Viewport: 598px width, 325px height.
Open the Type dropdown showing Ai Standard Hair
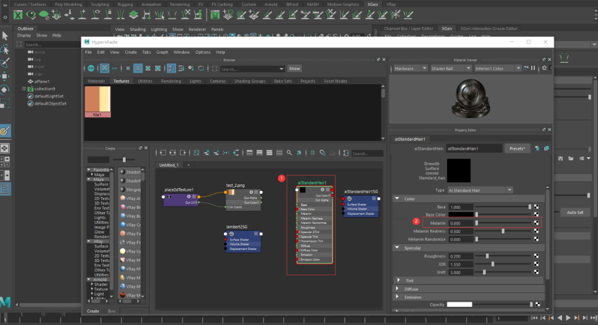[480, 190]
